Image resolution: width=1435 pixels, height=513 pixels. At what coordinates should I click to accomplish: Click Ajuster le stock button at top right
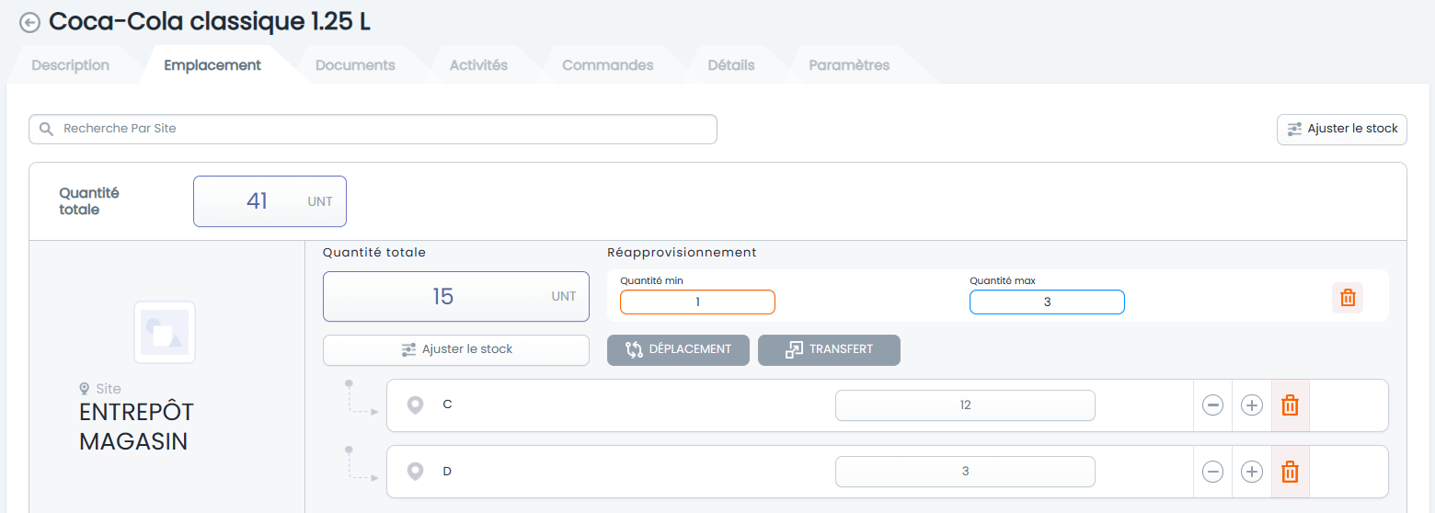point(1342,130)
